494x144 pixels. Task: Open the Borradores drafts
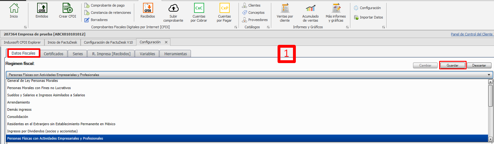pyautogui.click(x=96, y=20)
